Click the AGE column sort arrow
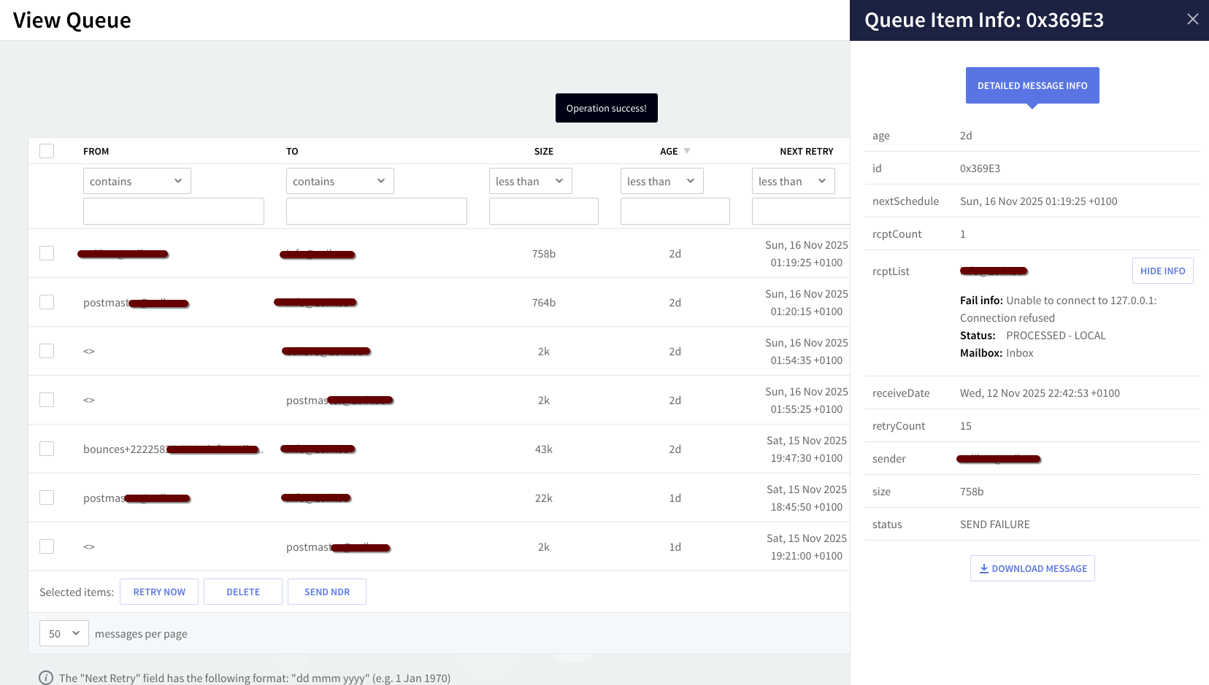Viewport: 1209px width, 685px height. coord(686,151)
